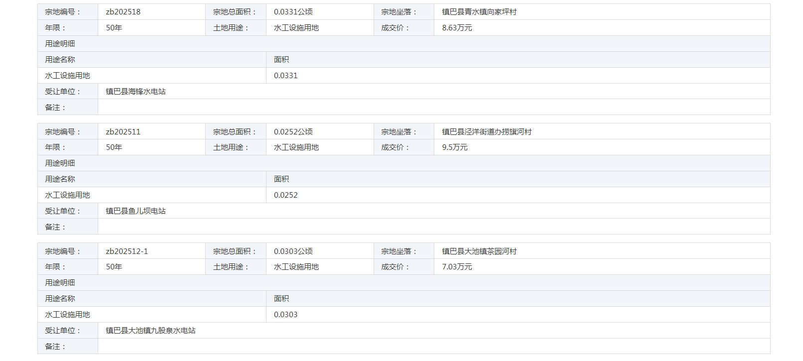Select transaction price 7.03万元
The width and height of the screenshot is (803, 361).
click(457, 267)
